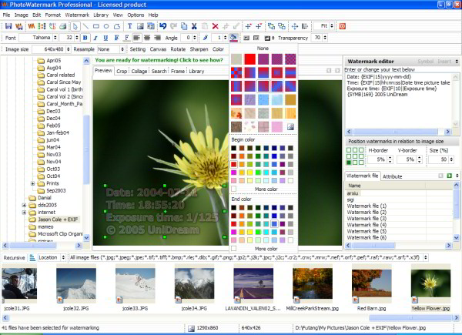Image resolution: width=462 pixels, height=335 pixels.
Task: Click the Setting button
Action: point(138,49)
